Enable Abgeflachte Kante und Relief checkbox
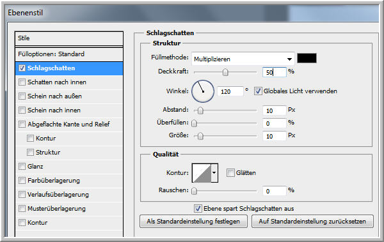 (x=22, y=124)
